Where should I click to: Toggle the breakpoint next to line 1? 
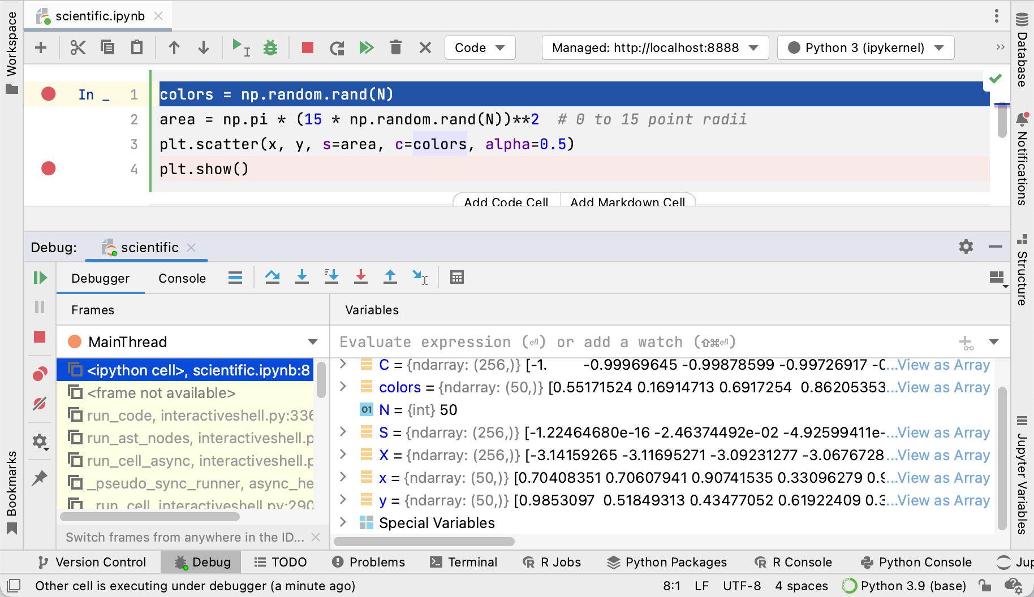[x=48, y=94]
